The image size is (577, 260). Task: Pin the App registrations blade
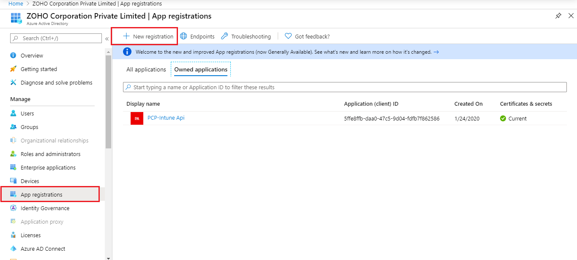click(558, 16)
